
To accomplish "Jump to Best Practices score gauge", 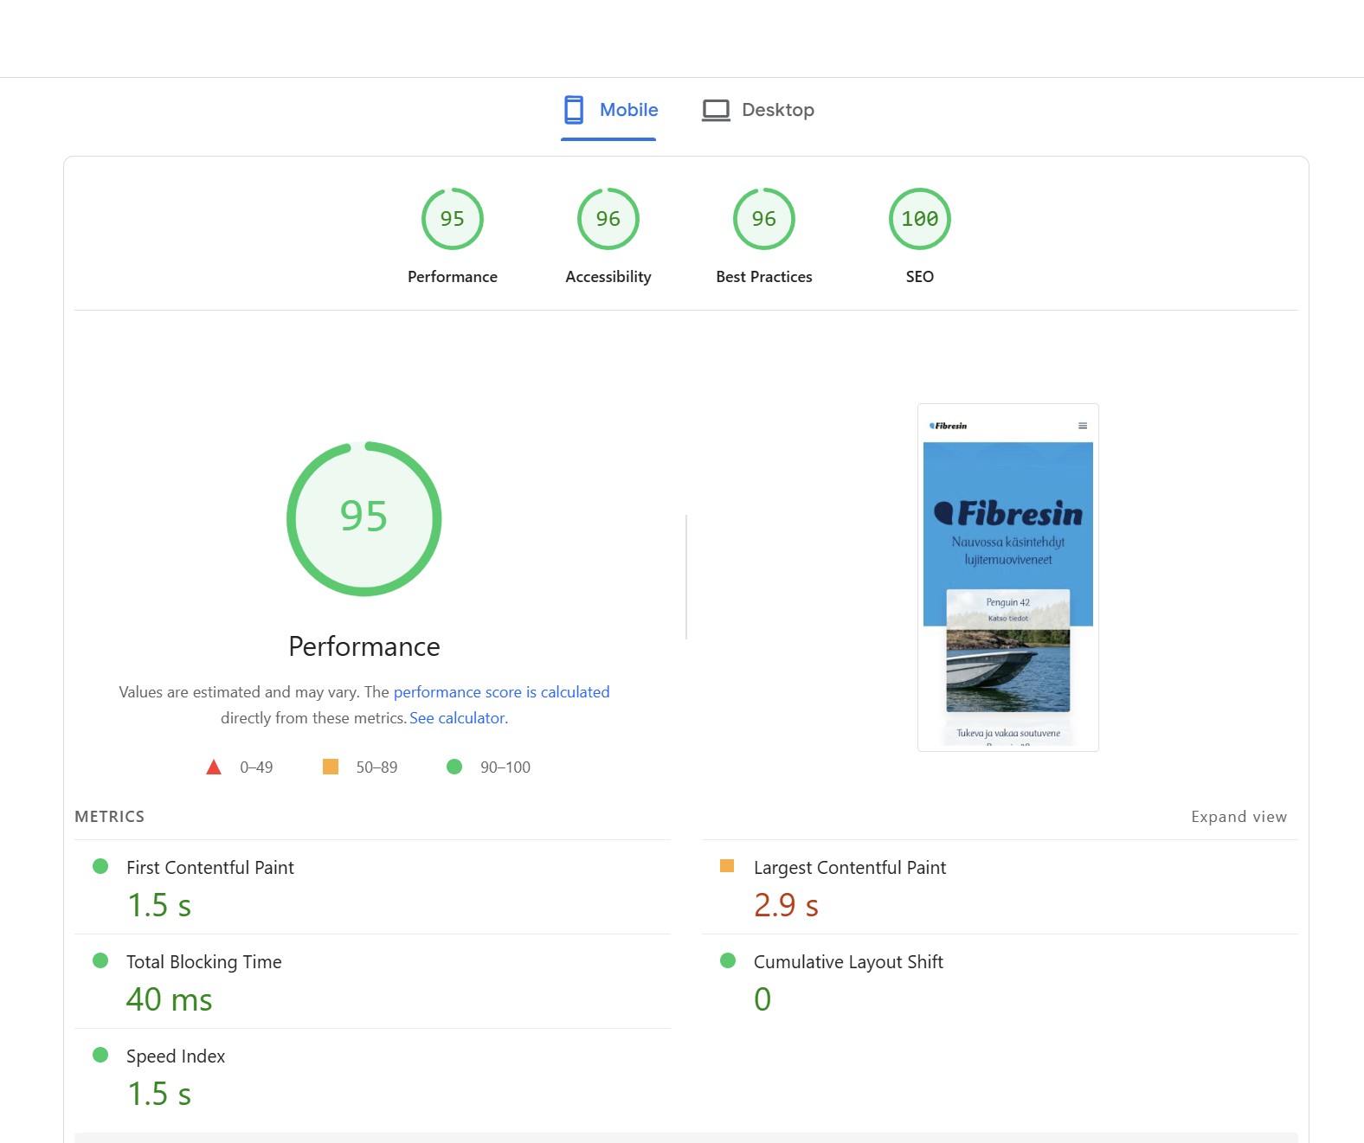I will 763,219.
